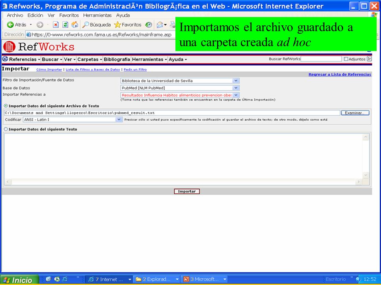Open the 2 Explorador taskbar group
381x285 pixels.
point(157,279)
